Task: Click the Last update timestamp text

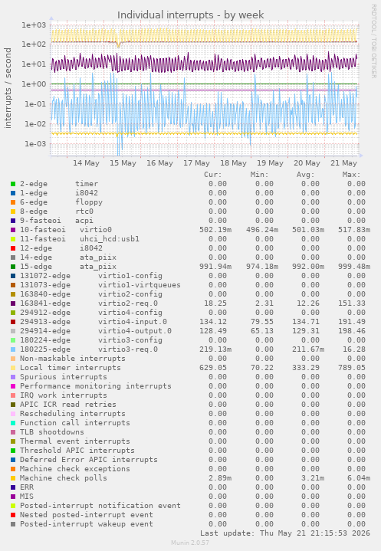Action: pyautogui.click(x=285, y=533)
